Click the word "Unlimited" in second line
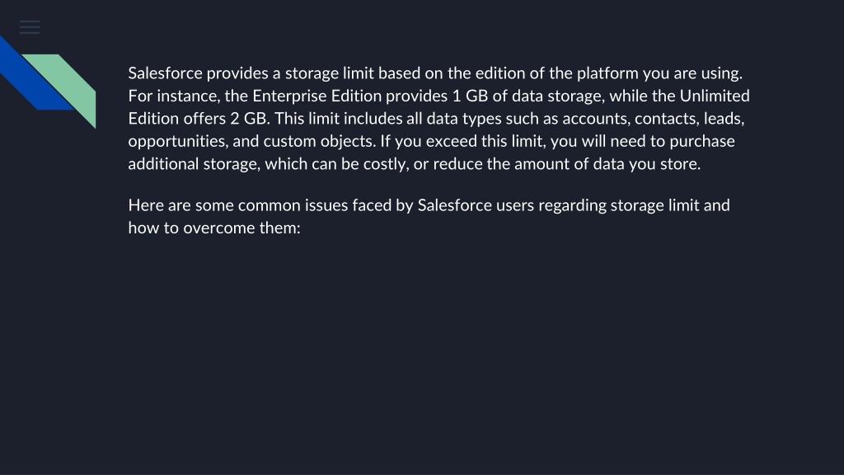Viewport: 844px width, 475px height. point(715,96)
